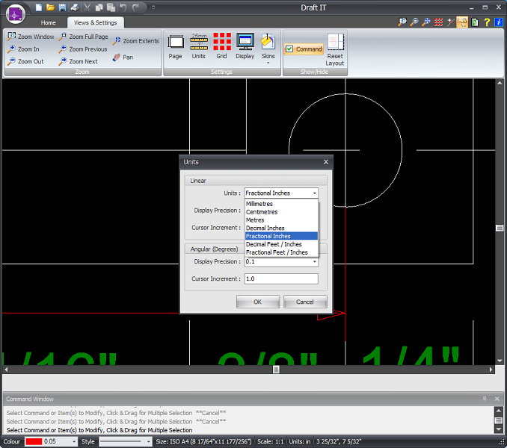Open Units settings in ribbon
Image resolution: width=507 pixels, height=448 pixels.
coord(198,46)
